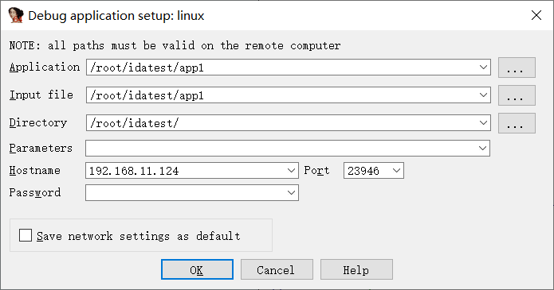
Task: Expand the Port number dropdown
Action: click(x=396, y=171)
